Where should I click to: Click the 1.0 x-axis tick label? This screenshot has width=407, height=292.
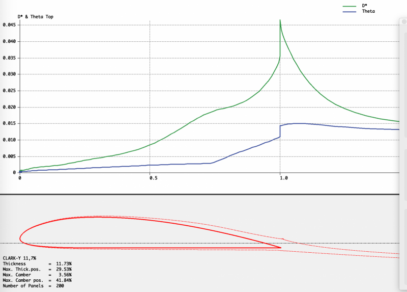click(283, 178)
